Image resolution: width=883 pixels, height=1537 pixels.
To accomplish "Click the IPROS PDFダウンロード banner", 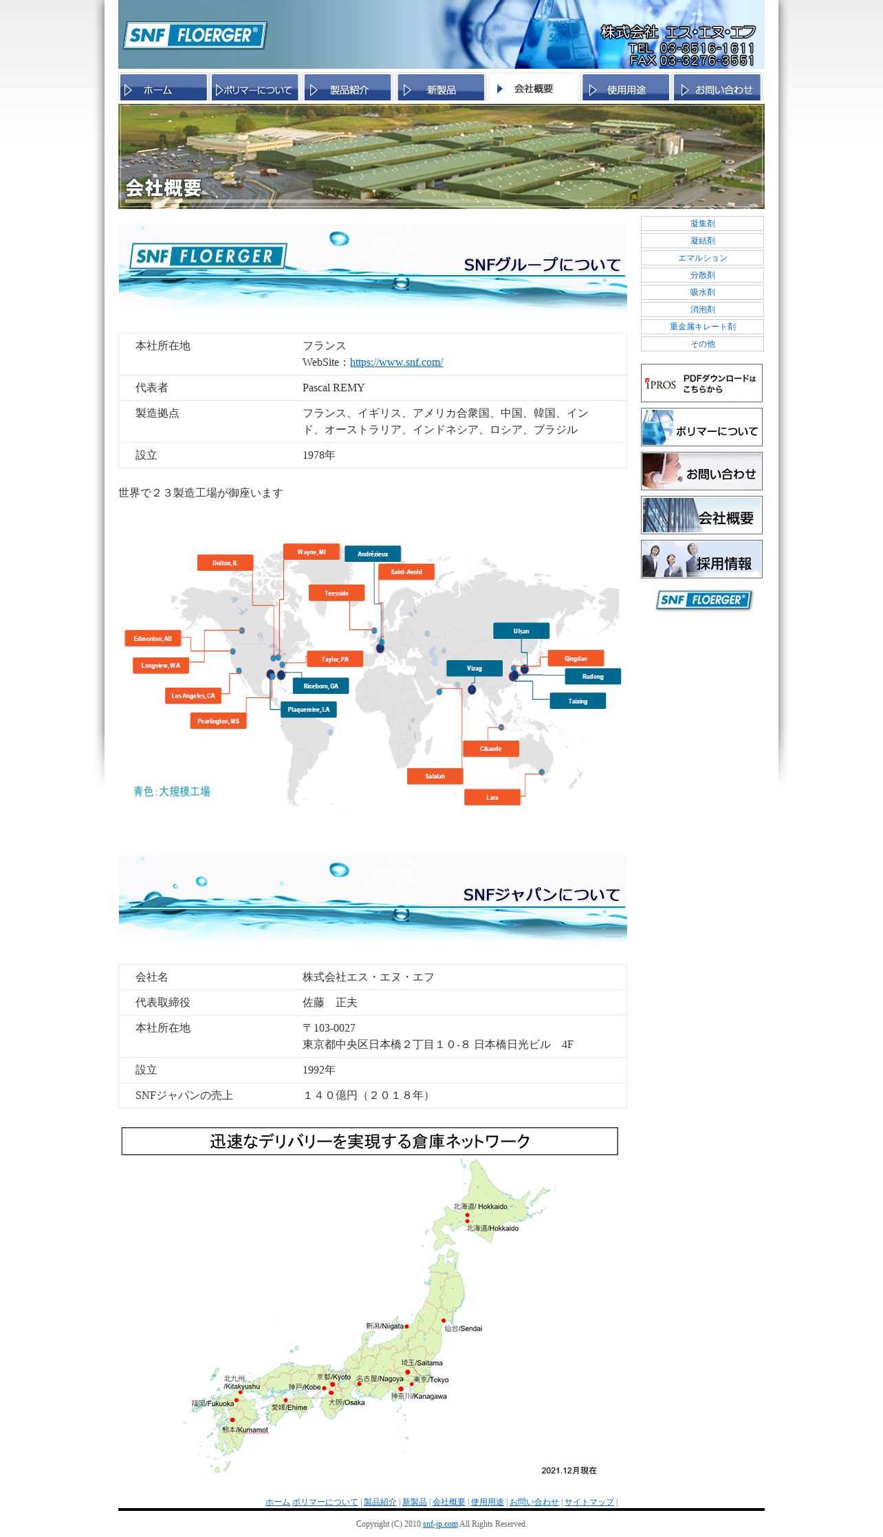I will pyautogui.click(x=701, y=383).
